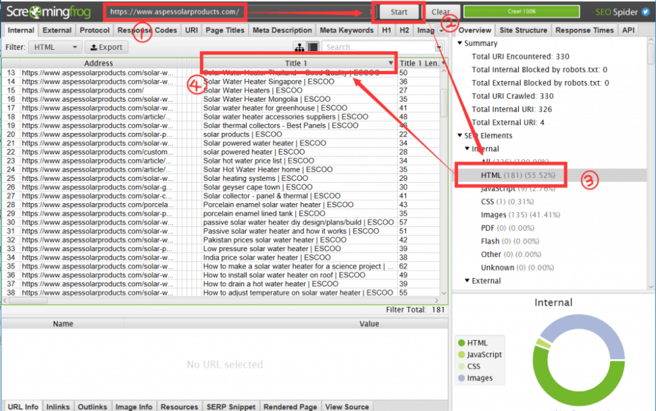Switch to the Site Structure tab
This screenshot has height=411, width=656.
[523, 30]
